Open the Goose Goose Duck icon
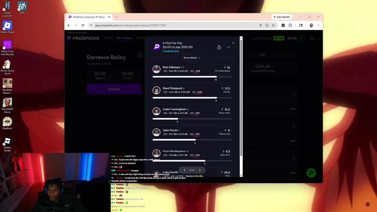Screen dimensions: 377x212 coord(7,67)
